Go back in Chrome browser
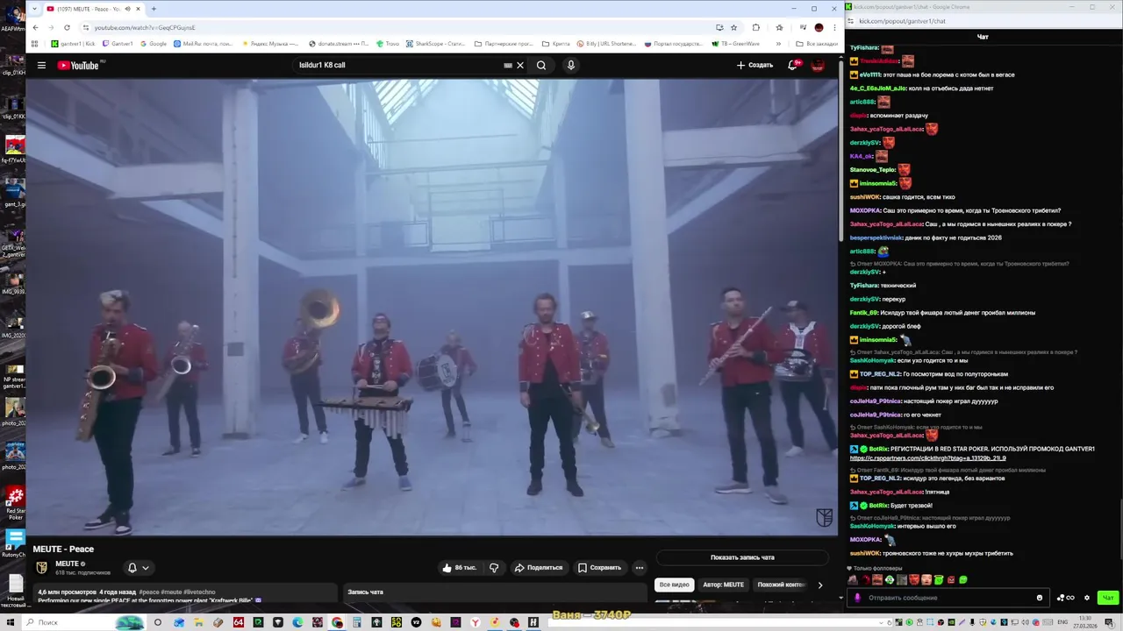 click(x=35, y=27)
